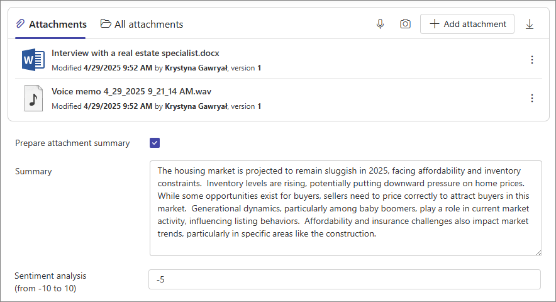Click the folder icon beside All attachments
The height and width of the screenshot is (302, 556).
tap(105, 23)
